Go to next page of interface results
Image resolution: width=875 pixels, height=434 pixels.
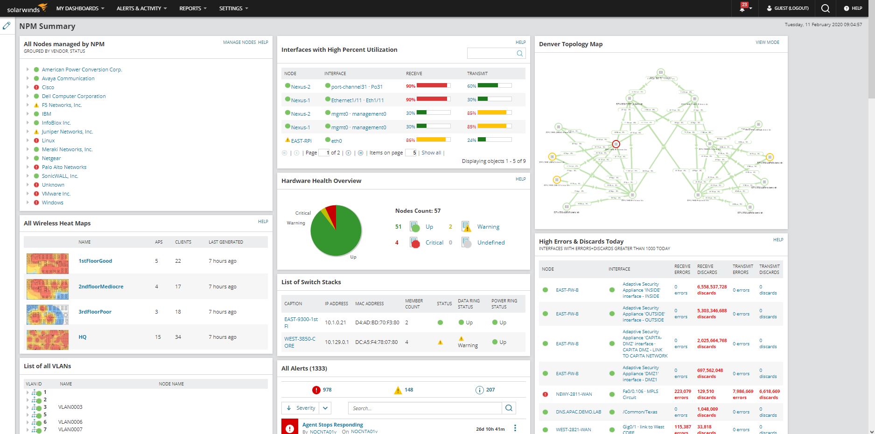348,153
